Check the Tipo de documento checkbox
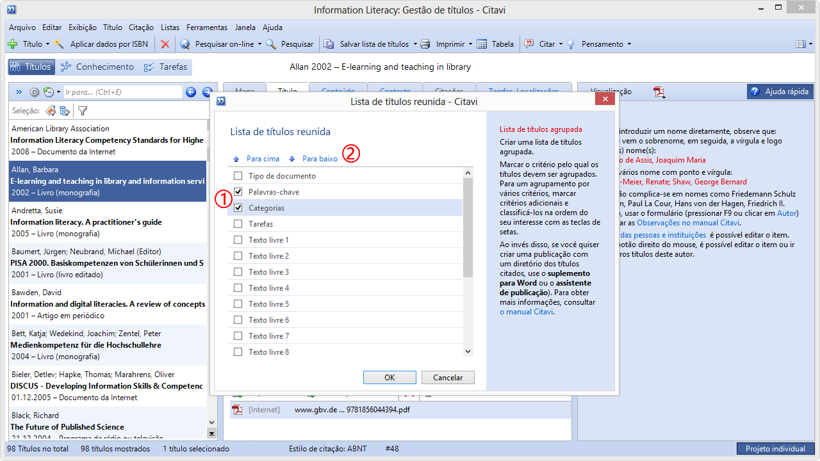 pyautogui.click(x=238, y=176)
